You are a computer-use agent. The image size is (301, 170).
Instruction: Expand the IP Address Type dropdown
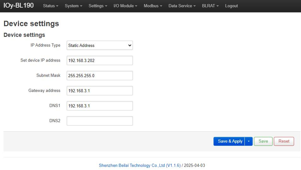[x=99, y=45]
